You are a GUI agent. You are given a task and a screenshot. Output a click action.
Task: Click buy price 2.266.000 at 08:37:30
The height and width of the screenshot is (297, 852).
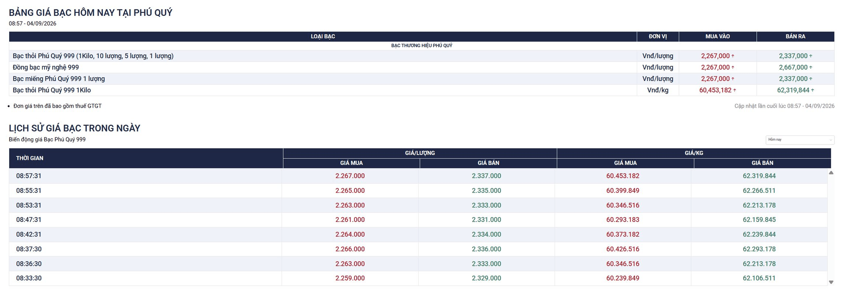pos(350,249)
